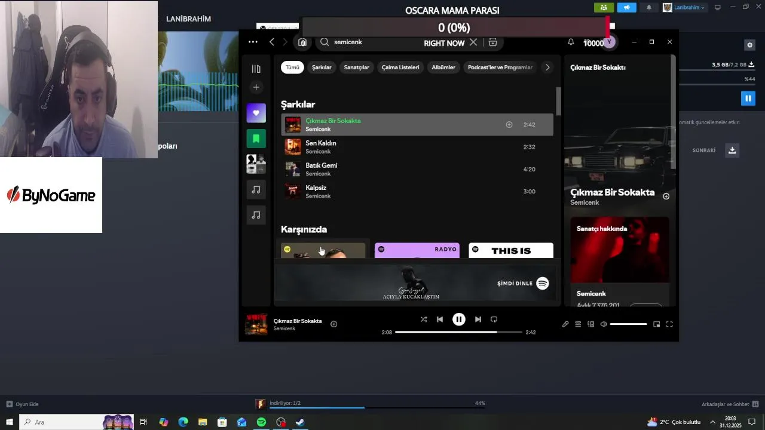Go forward with Spotify's right arrow
This screenshot has width=765, height=430.
[285, 42]
